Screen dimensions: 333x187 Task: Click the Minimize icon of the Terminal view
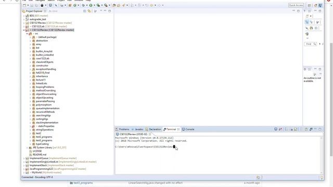pyautogui.click(x=315, y=129)
